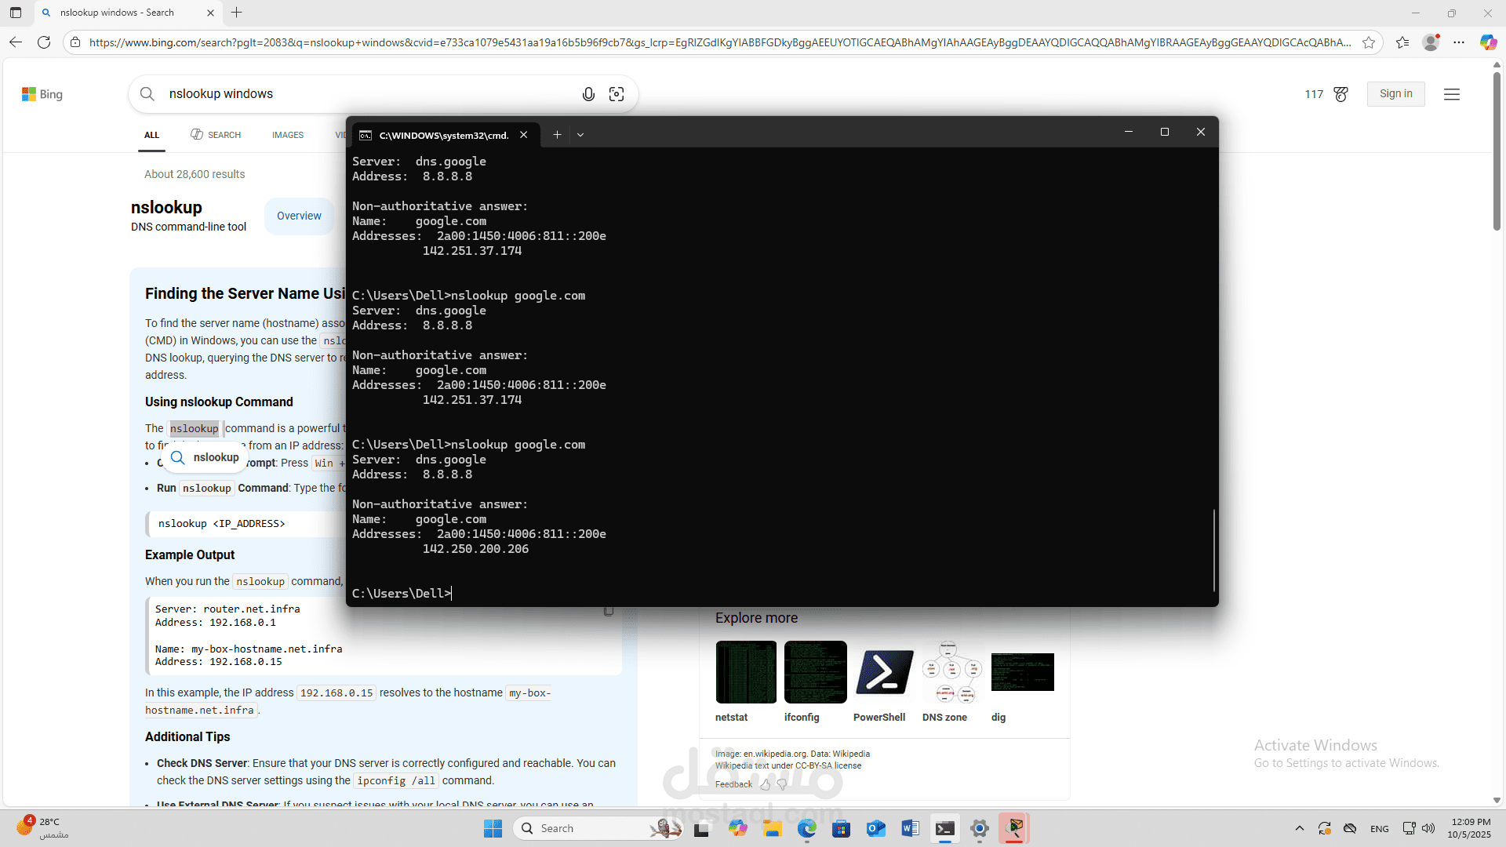Click the Terminal taskbar icon
This screenshot has height=847, width=1506.
(945, 828)
